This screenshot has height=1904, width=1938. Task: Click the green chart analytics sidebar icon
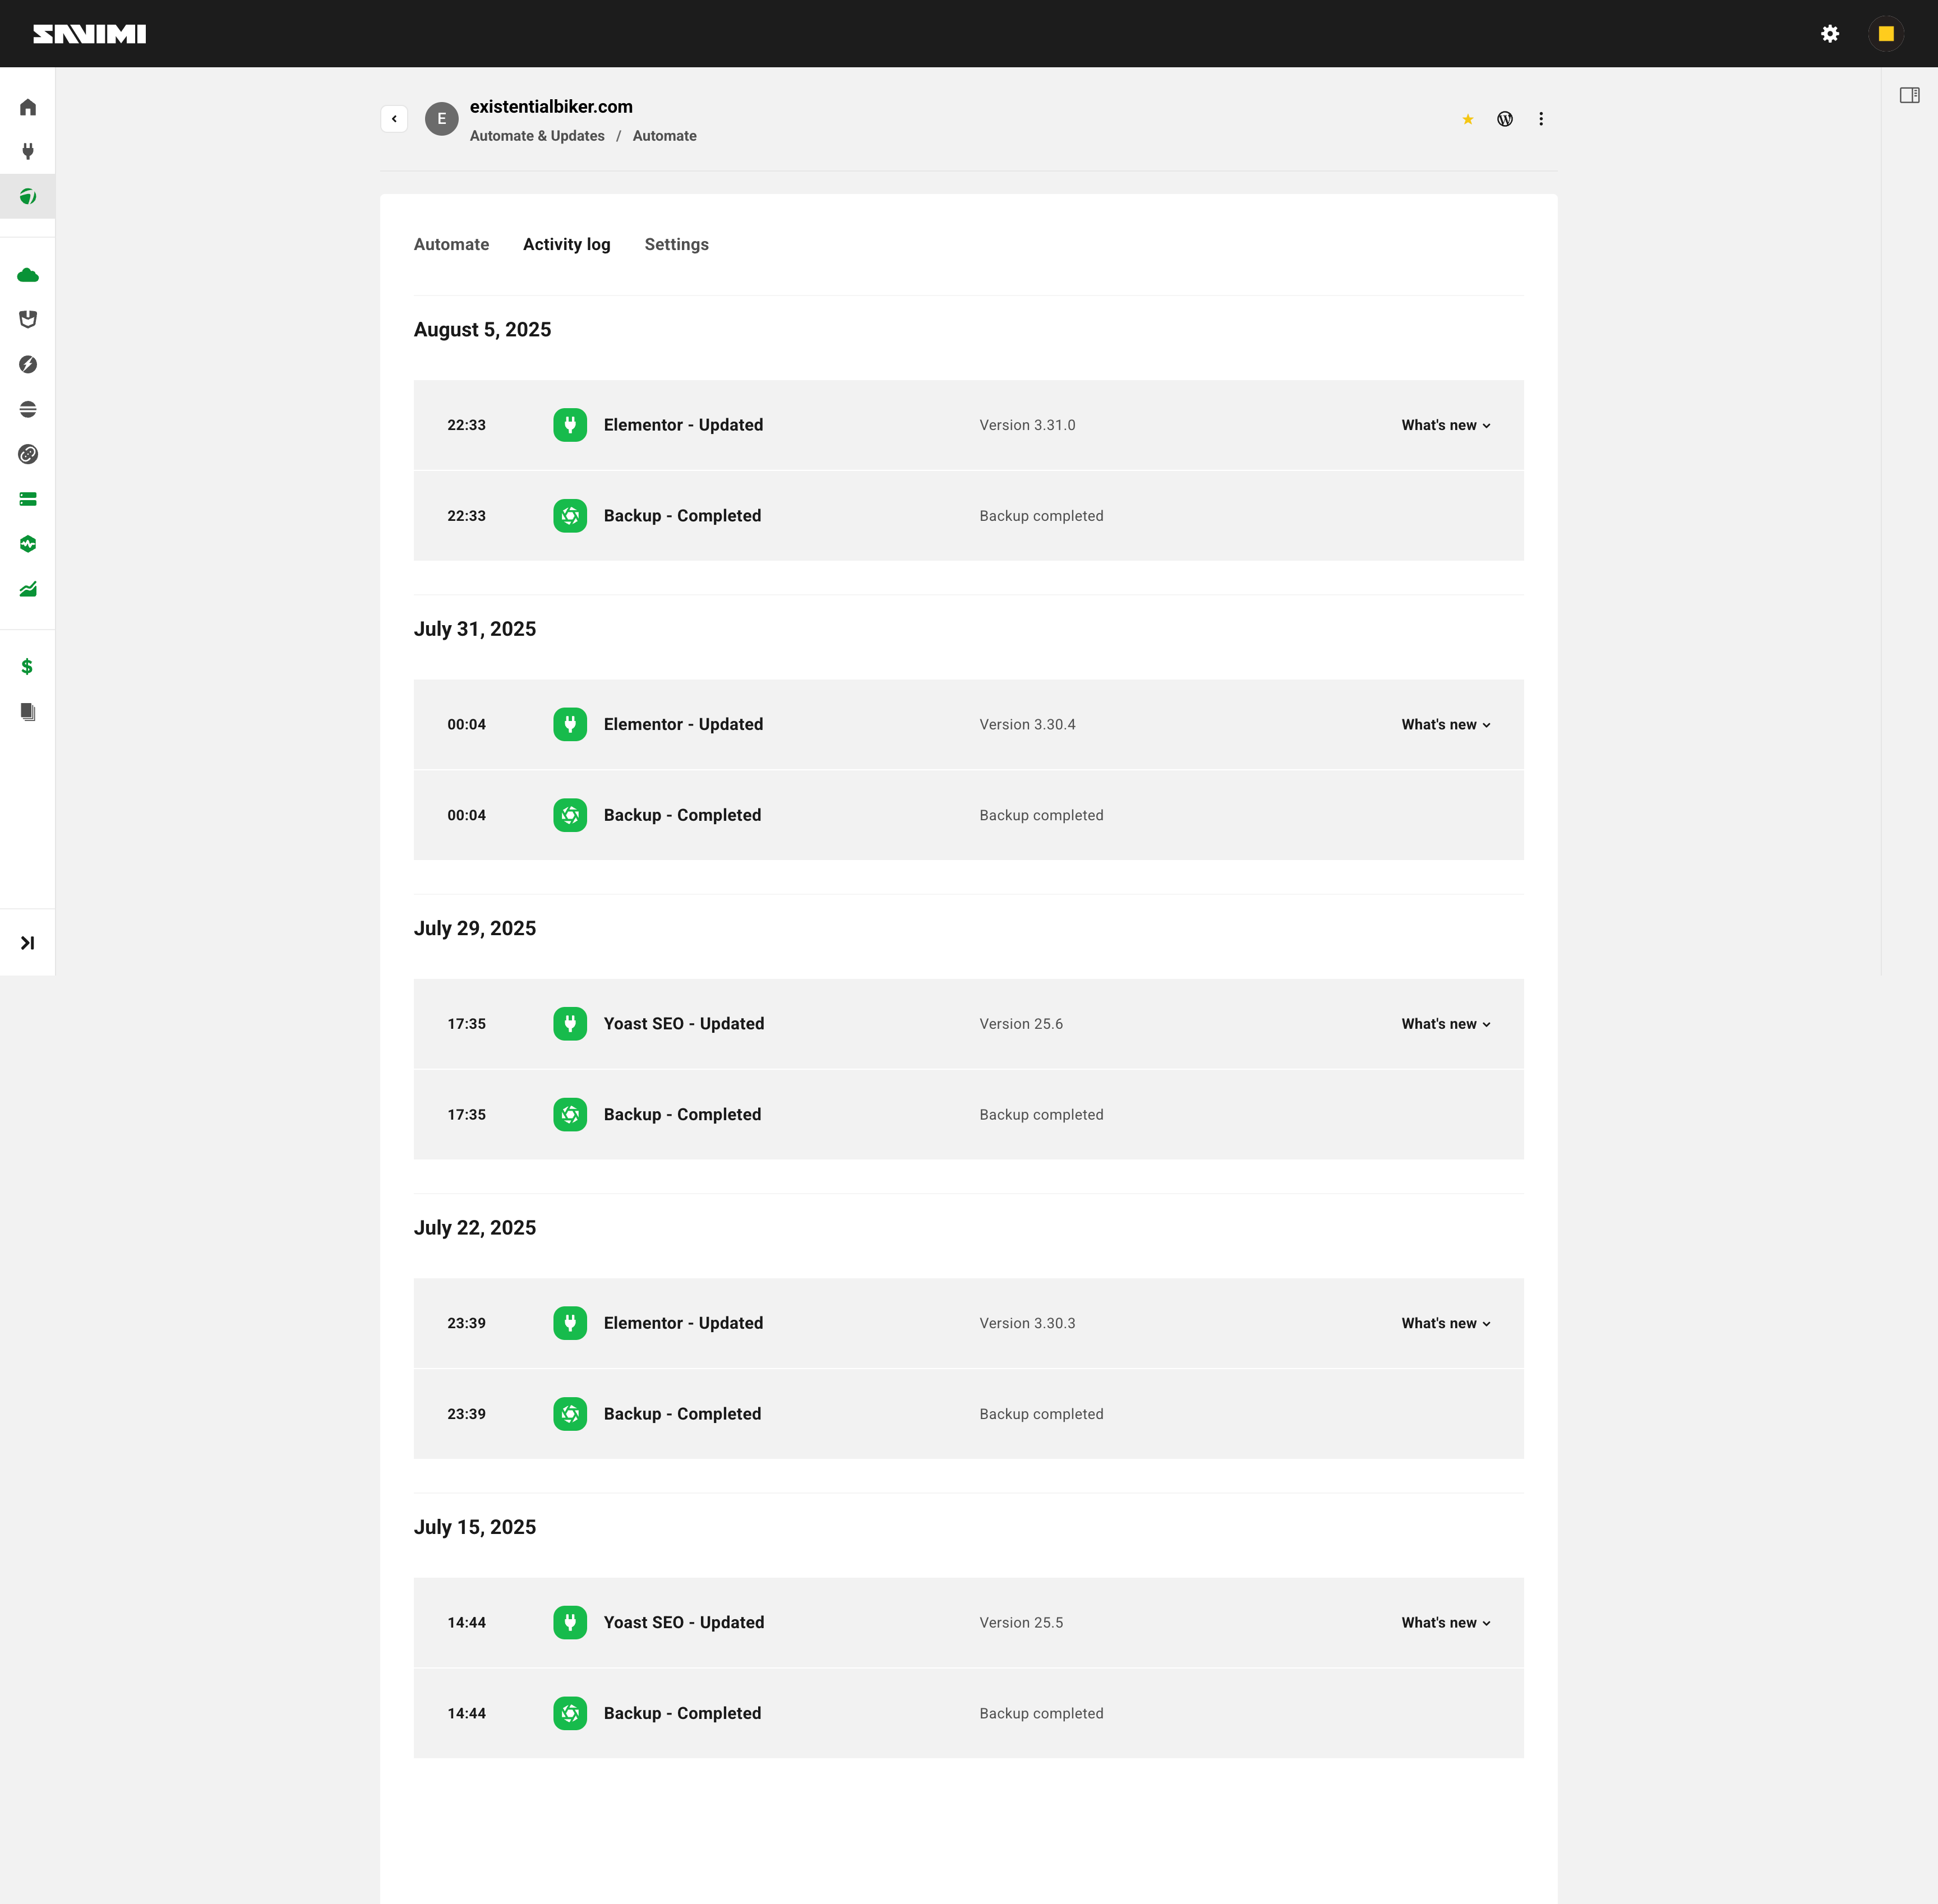coord(28,590)
